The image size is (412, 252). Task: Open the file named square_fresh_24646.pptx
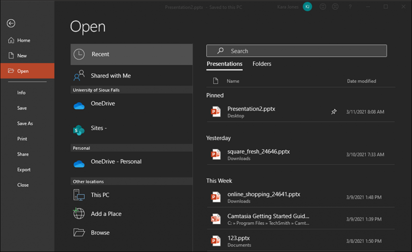click(259, 152)
